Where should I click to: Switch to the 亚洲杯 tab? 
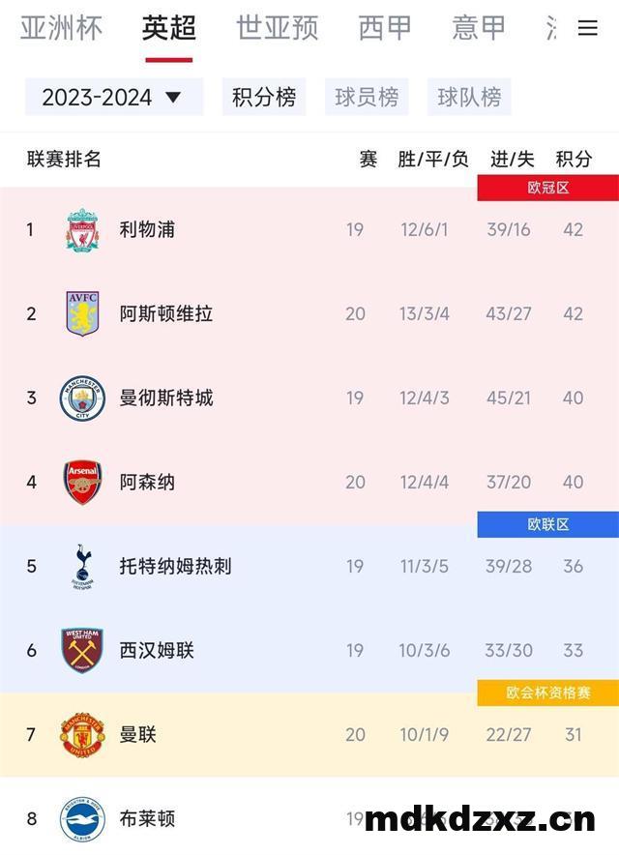point(61,28)
